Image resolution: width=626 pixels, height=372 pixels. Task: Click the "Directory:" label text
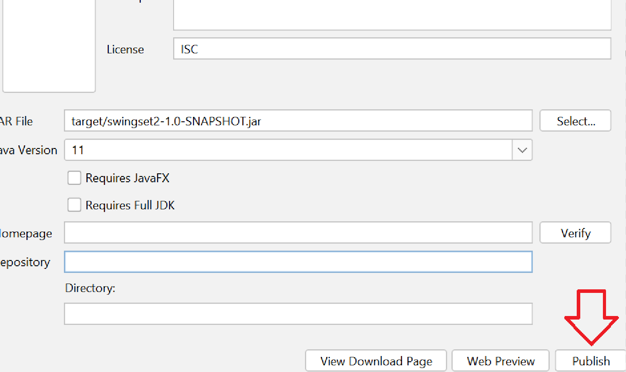tap(90, 288)
